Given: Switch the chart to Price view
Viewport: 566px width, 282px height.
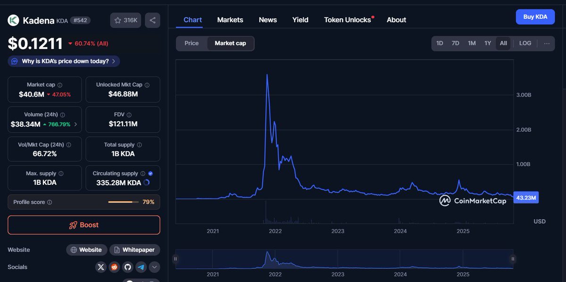Looking at the screenshot, I should 191,43.
